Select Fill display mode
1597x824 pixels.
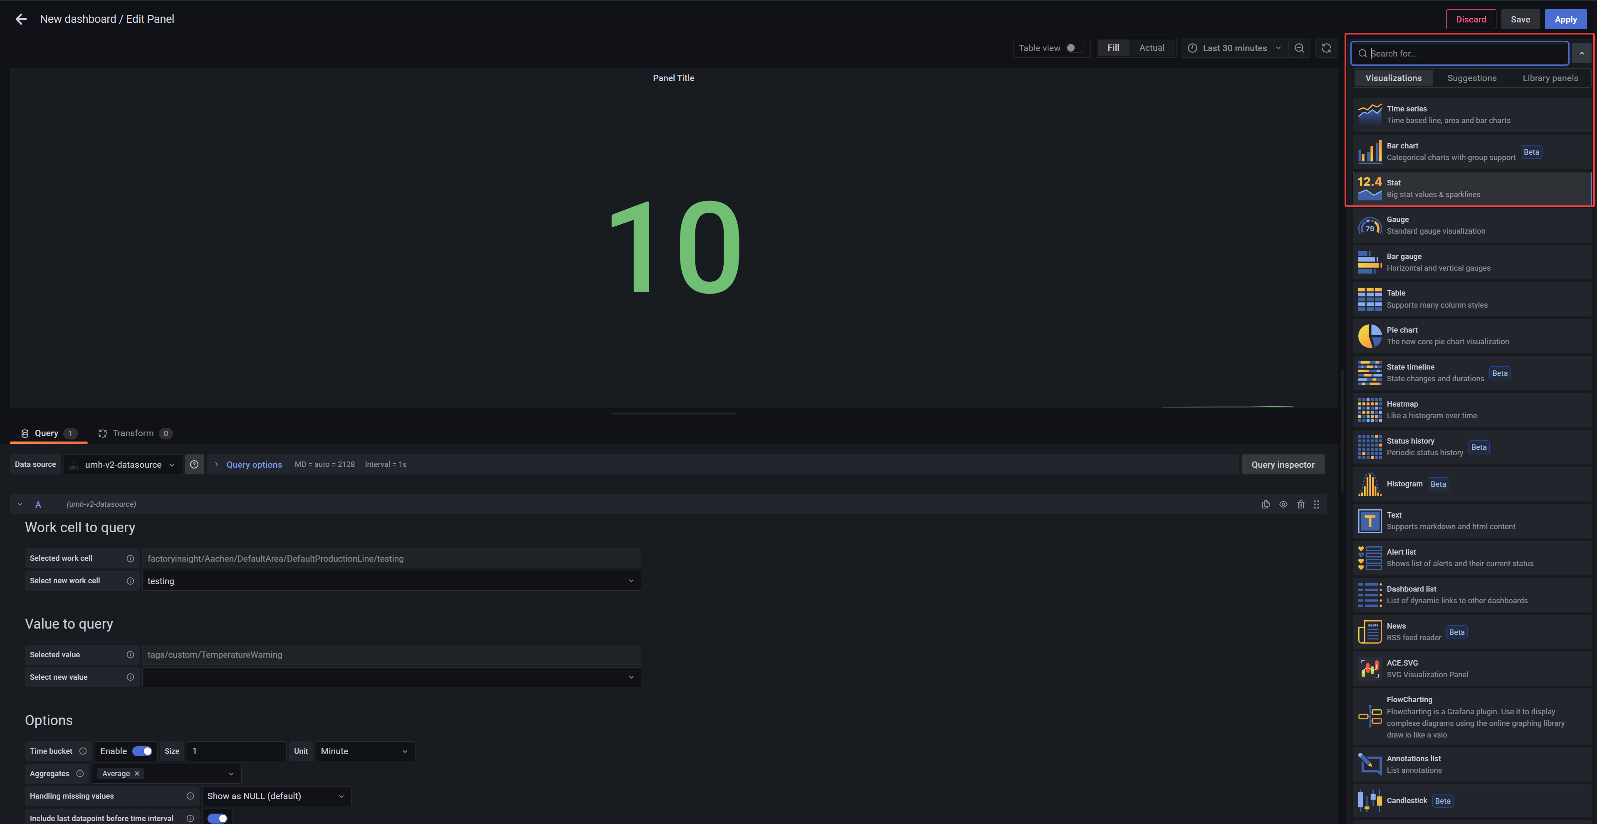[1113, 48]
